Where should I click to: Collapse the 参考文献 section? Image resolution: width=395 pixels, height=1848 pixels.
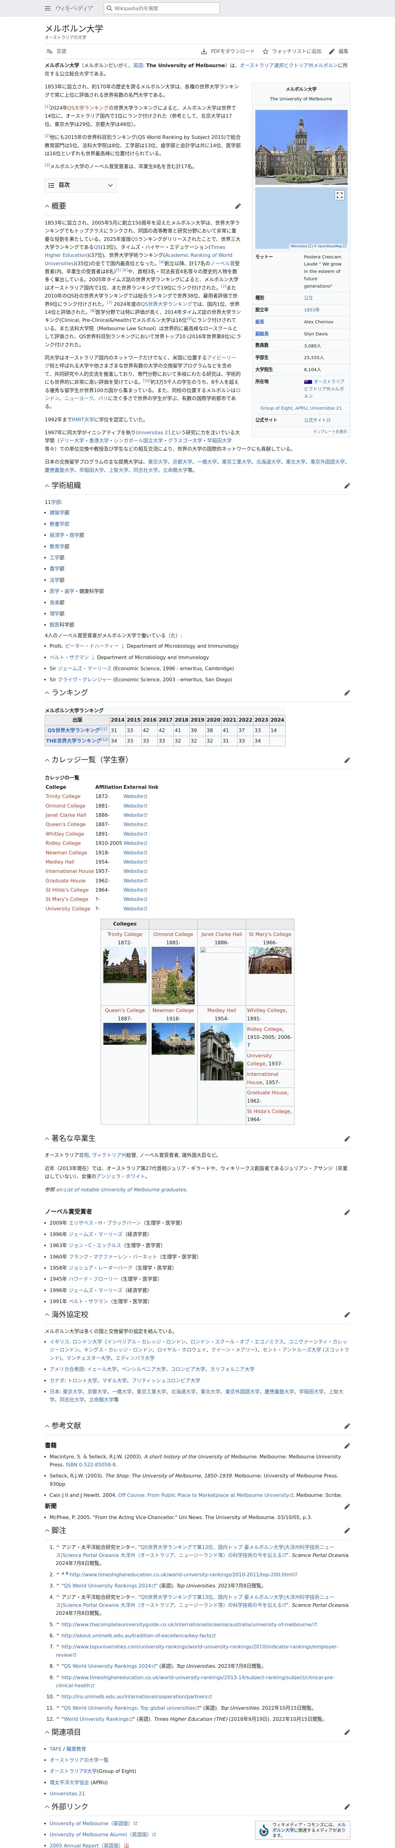coord(47,1426)
